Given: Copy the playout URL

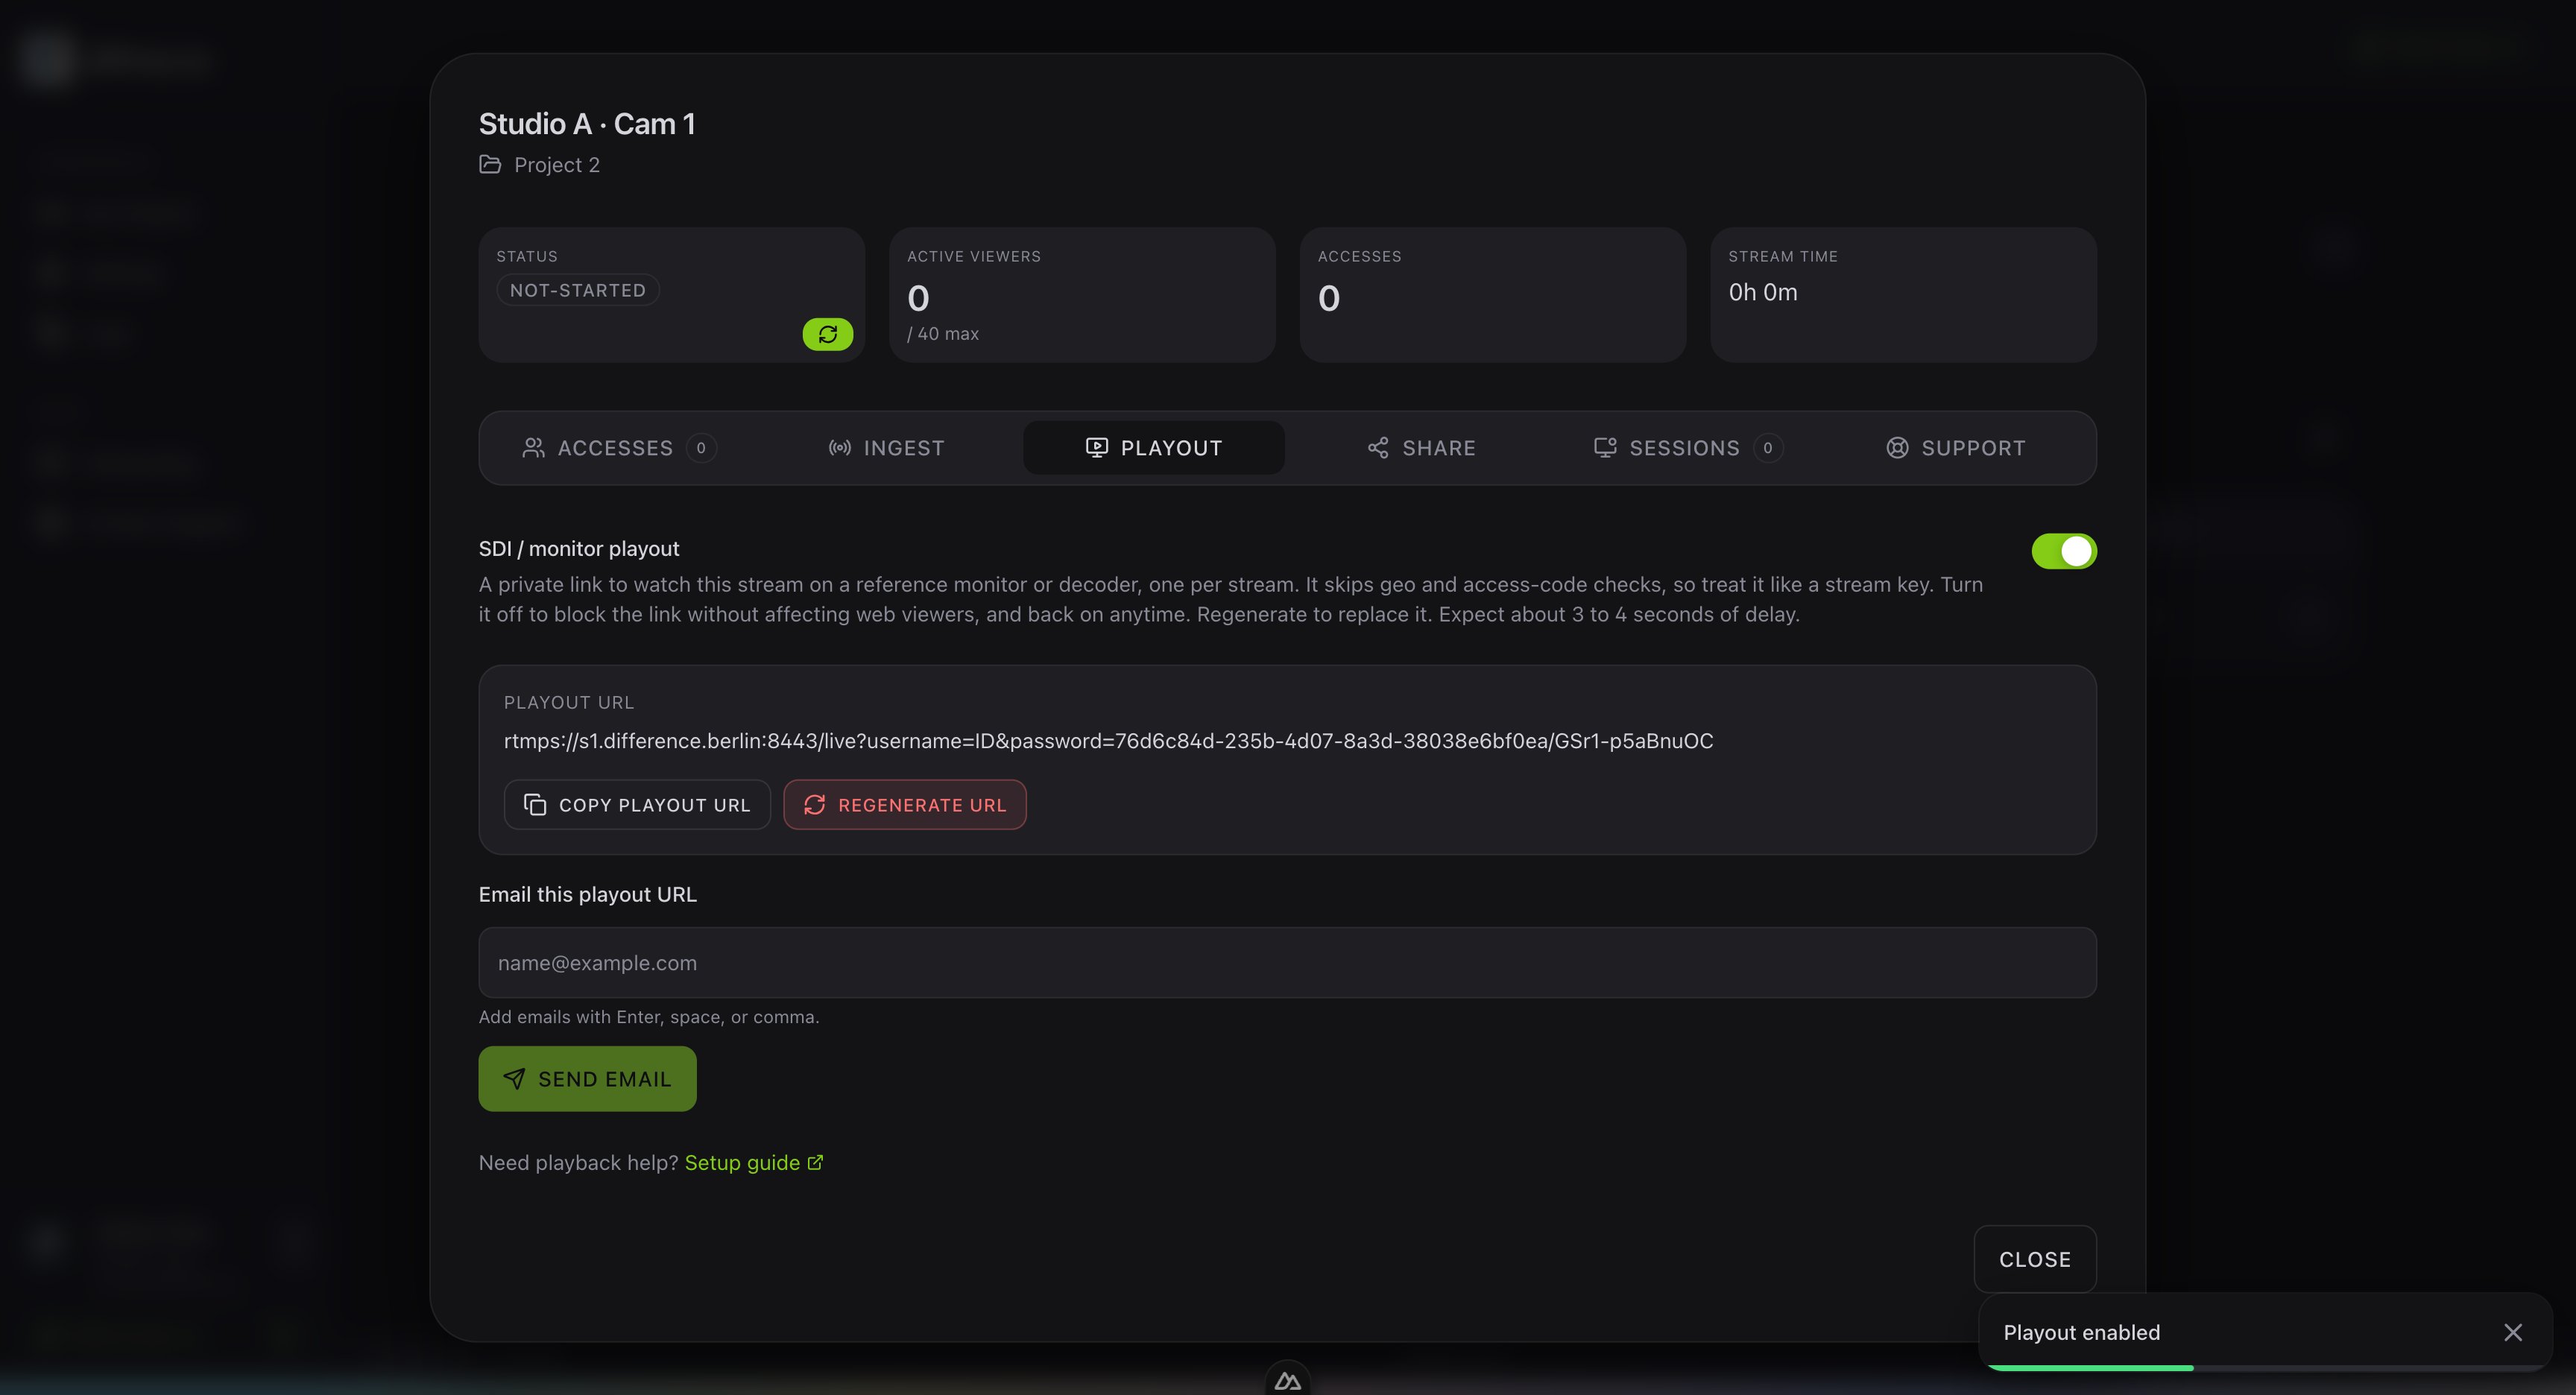Looking at the screenshot, I should click(x=637, y=805).
